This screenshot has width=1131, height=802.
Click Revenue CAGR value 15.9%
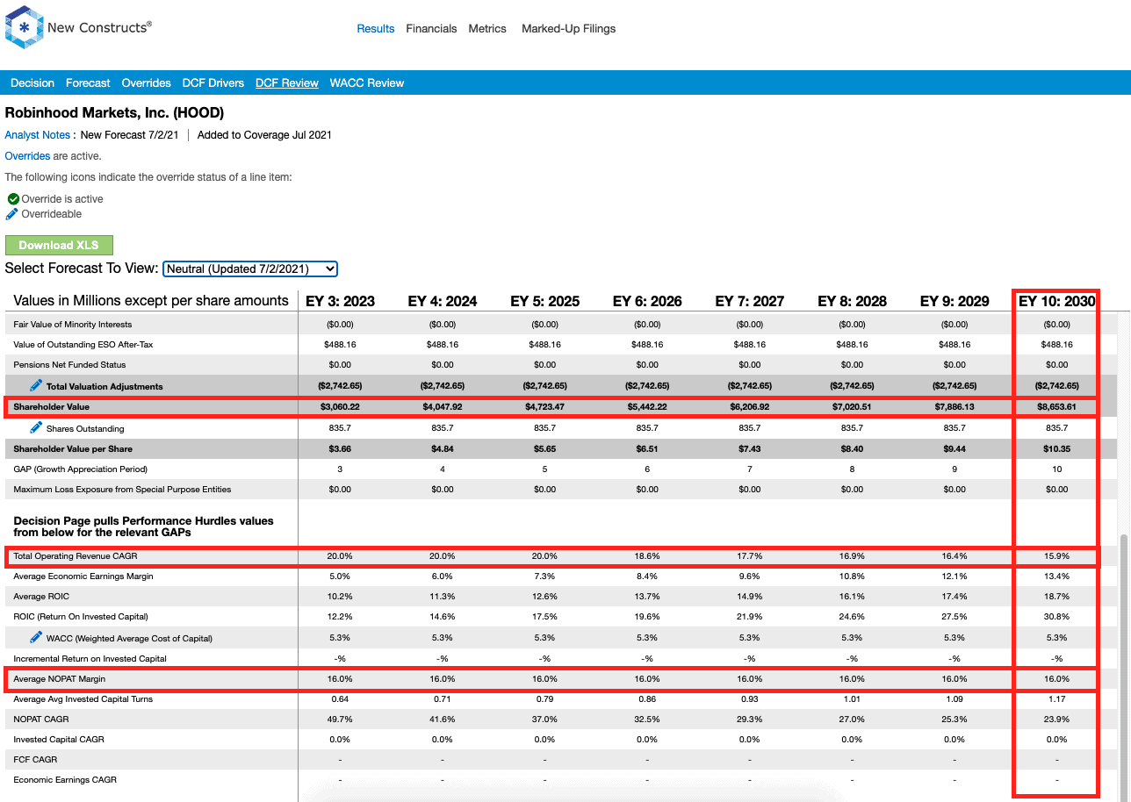tap(1057, 556)
